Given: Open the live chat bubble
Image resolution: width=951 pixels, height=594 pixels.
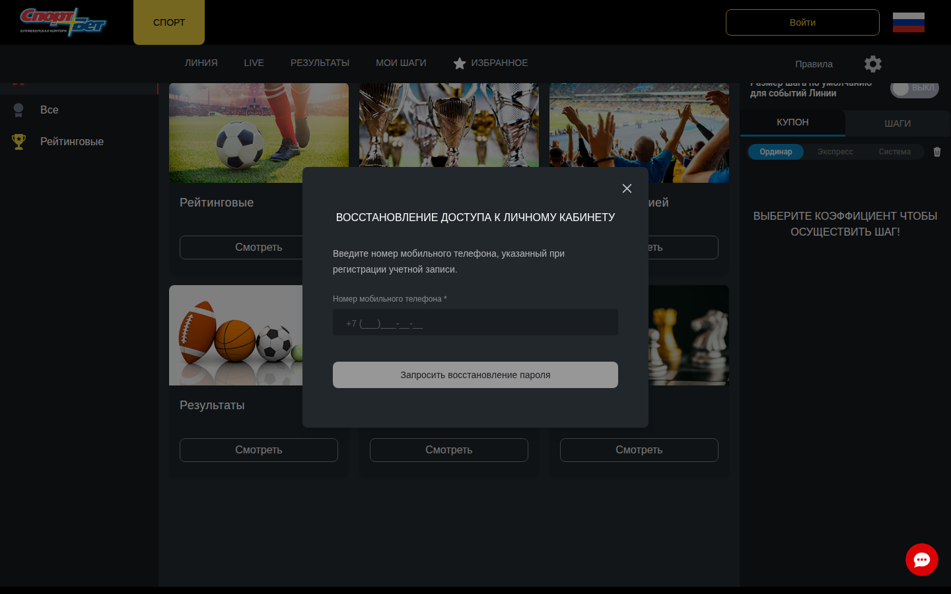Looking at the screenshot, I should pos(921,560).
